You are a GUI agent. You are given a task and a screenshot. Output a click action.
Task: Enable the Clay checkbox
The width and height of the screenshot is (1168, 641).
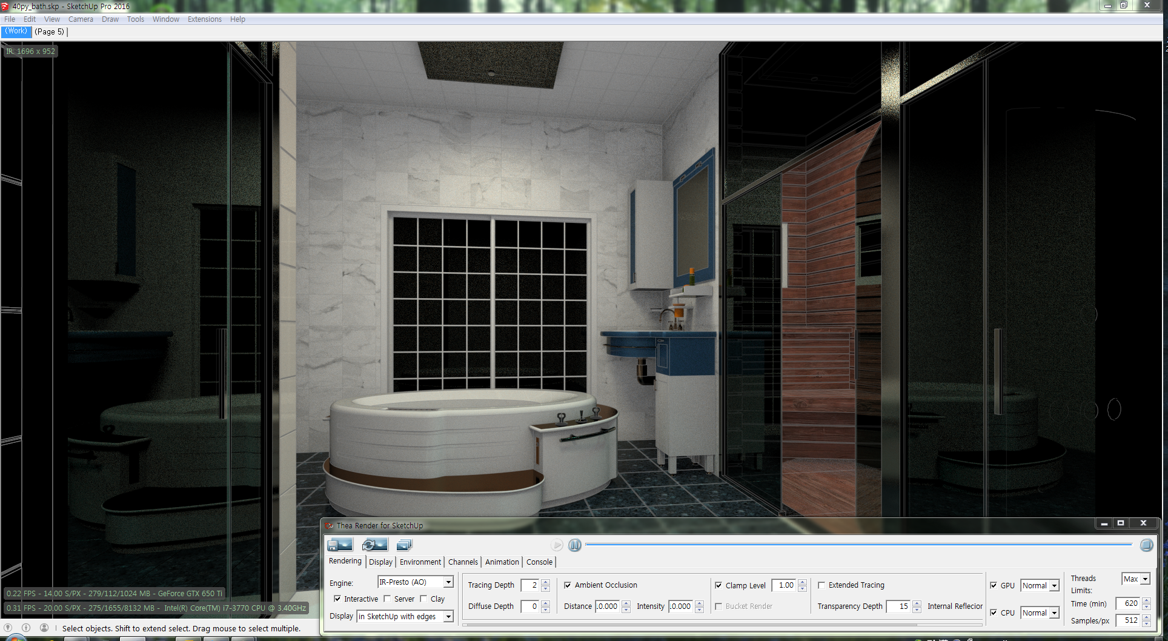423,599
